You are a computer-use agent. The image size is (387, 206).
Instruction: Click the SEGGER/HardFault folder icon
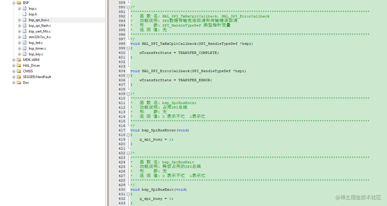pyautogui.click(x=19, y=77)
